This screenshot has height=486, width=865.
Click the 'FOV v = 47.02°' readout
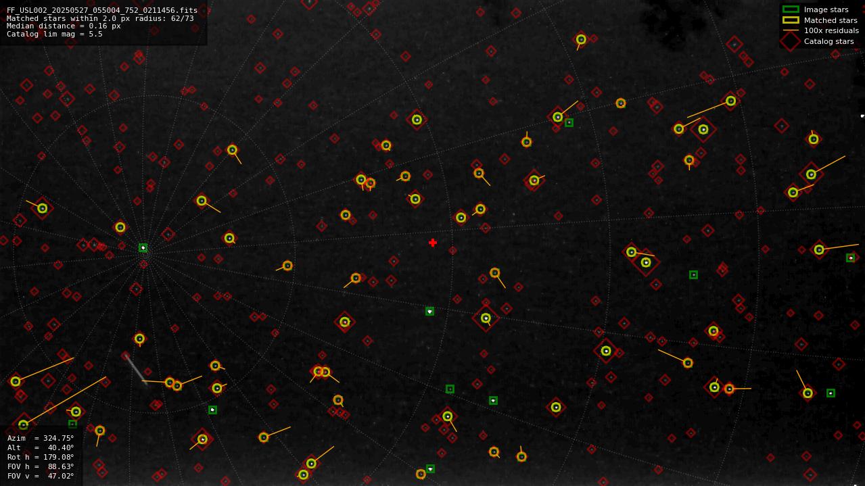41,476
